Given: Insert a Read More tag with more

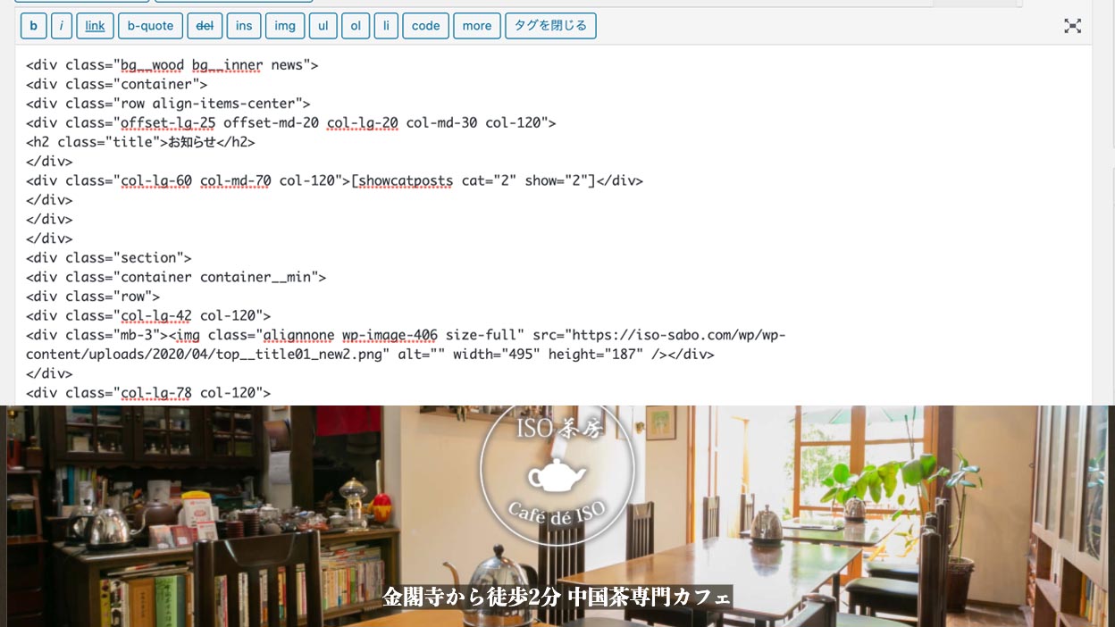Looking at the screenshot, I should pyautogui.click(x=476, y=26).
